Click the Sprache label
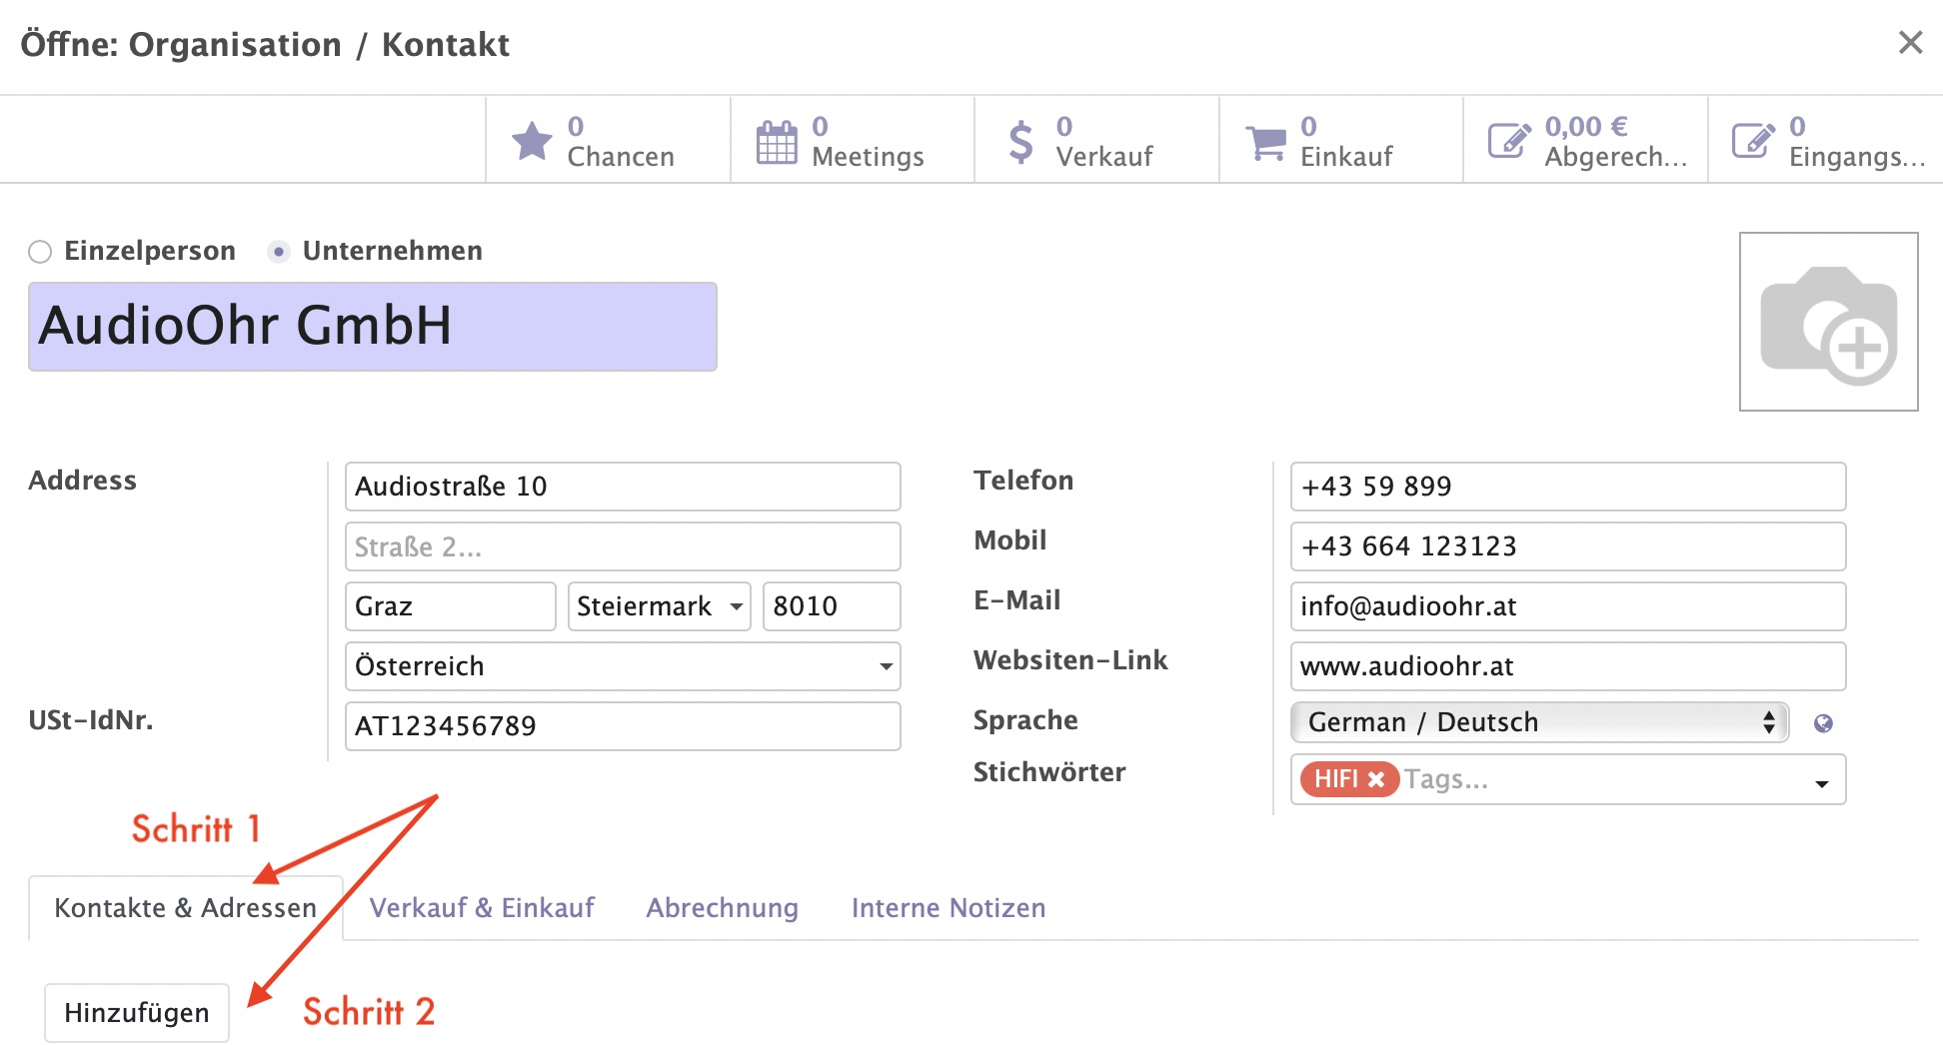This screenshot has width=1943, height=1045. 1025,720
